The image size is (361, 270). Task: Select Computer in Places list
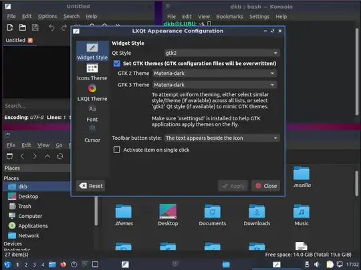[x=30, y=216]
